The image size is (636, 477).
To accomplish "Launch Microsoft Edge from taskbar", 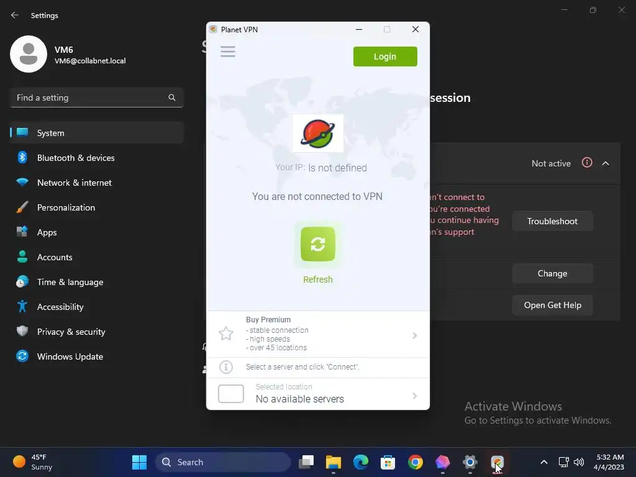I will (360, 462).
